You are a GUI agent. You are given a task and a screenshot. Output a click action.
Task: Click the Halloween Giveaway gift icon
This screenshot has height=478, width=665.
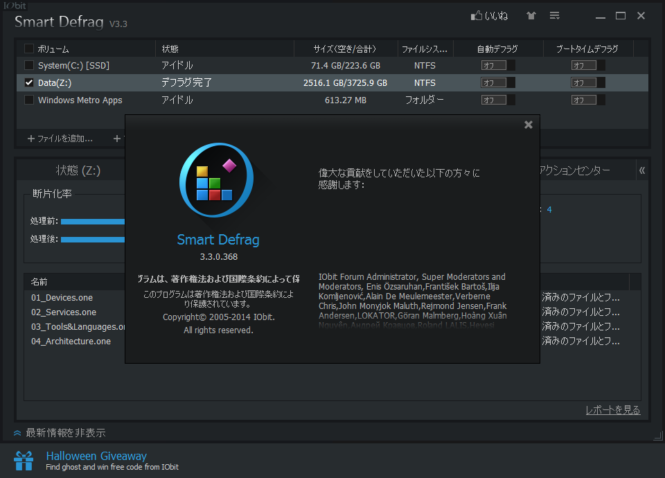23,459
